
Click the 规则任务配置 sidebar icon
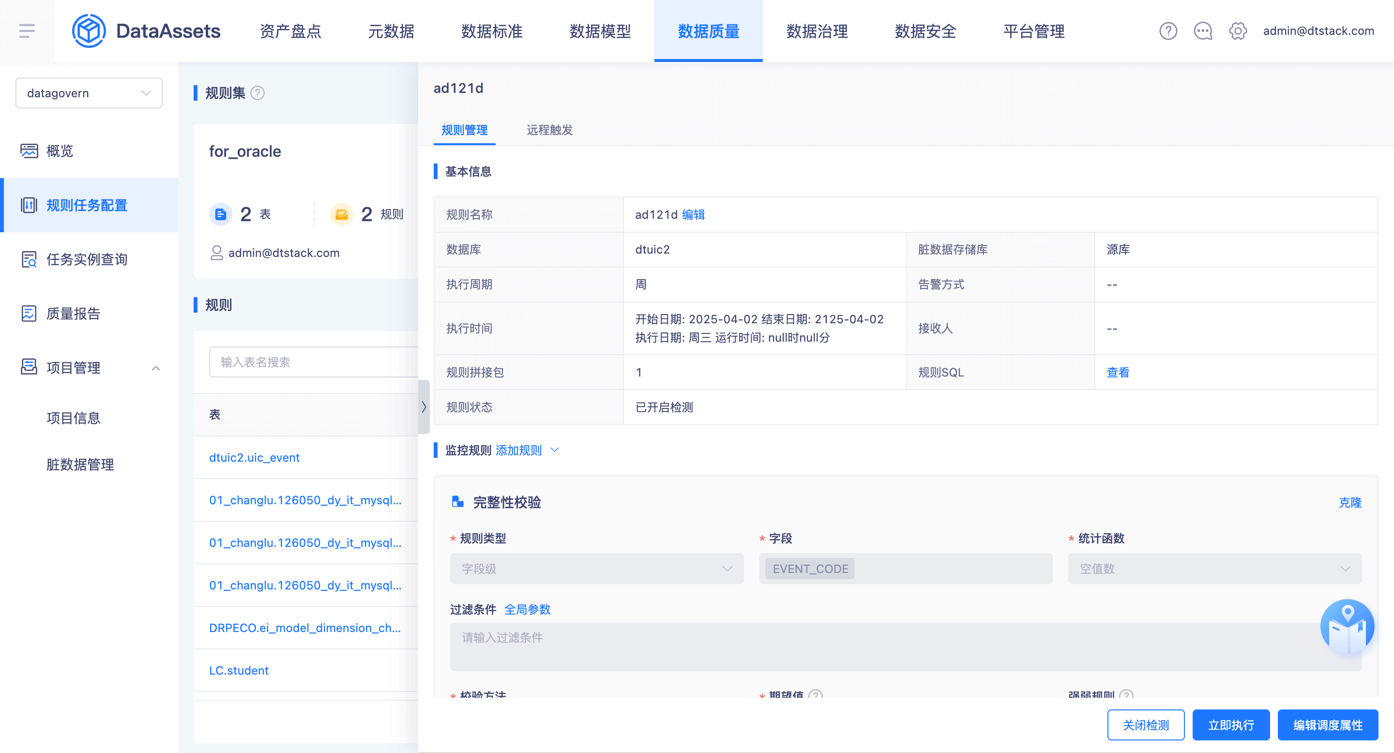pos(29,205)
